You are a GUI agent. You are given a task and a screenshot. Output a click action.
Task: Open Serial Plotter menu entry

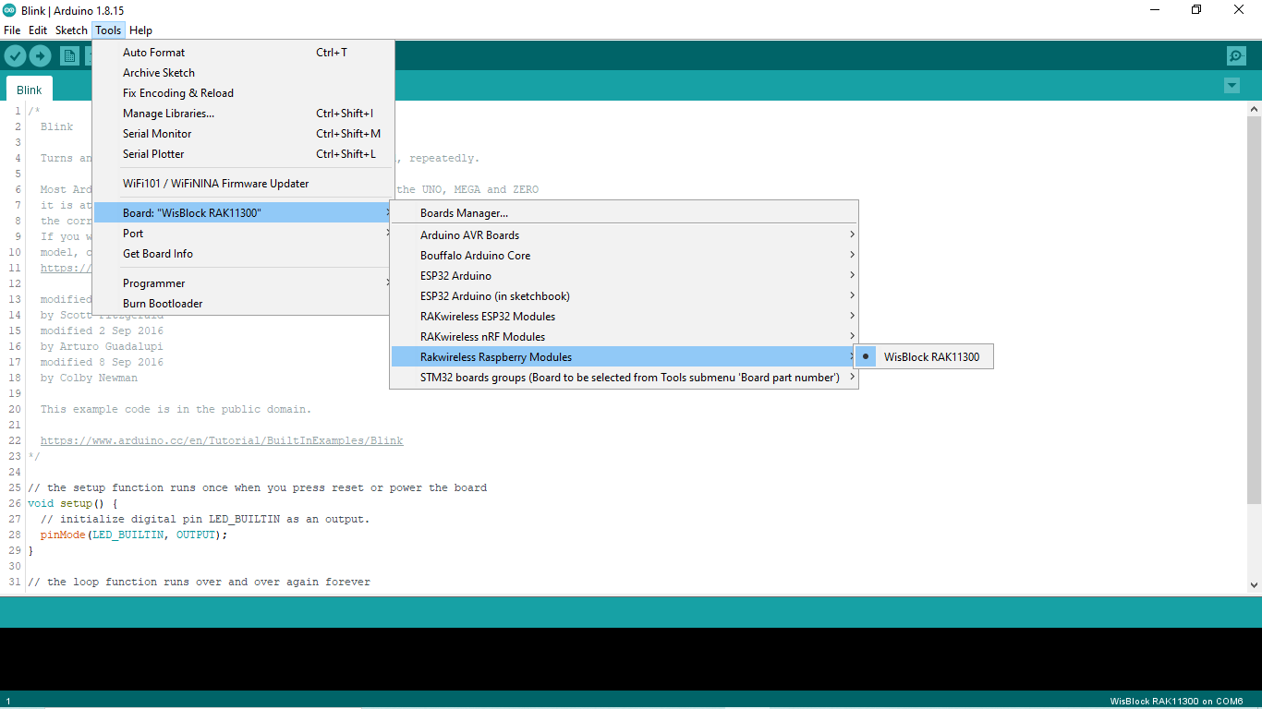tap(244, 154)
